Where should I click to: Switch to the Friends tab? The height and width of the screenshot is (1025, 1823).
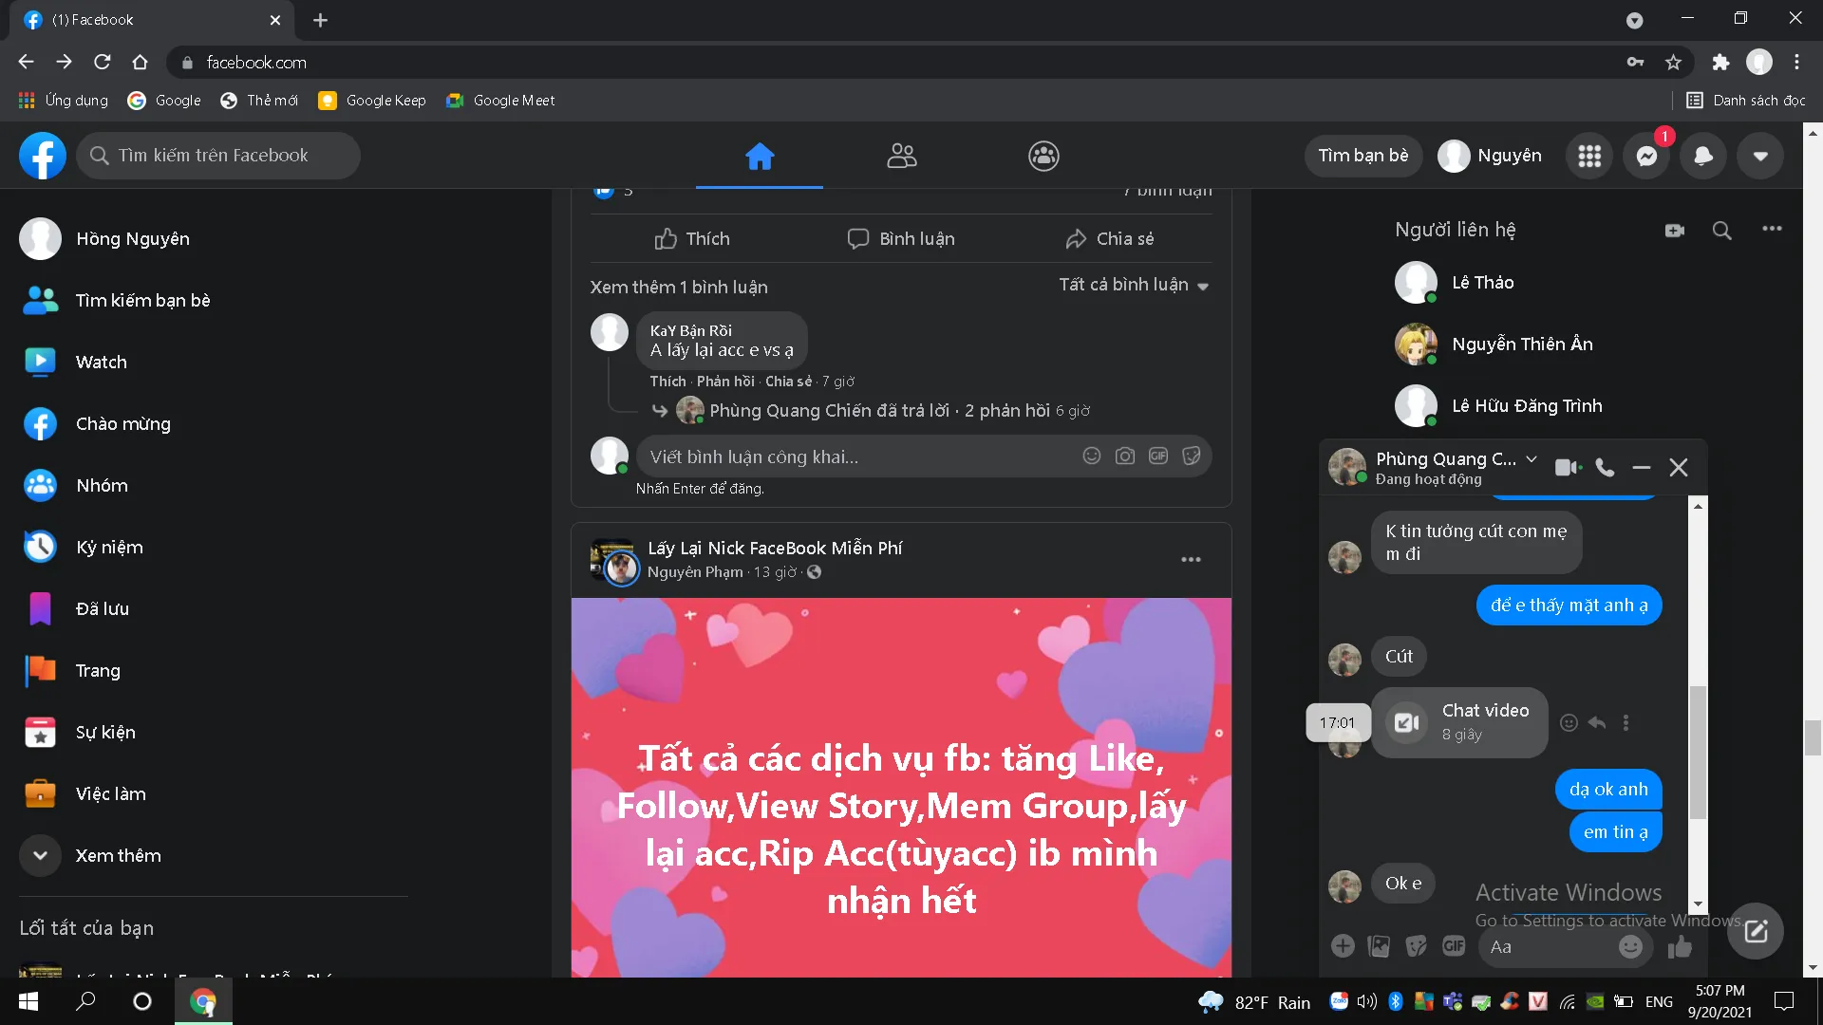pos(901,156)
